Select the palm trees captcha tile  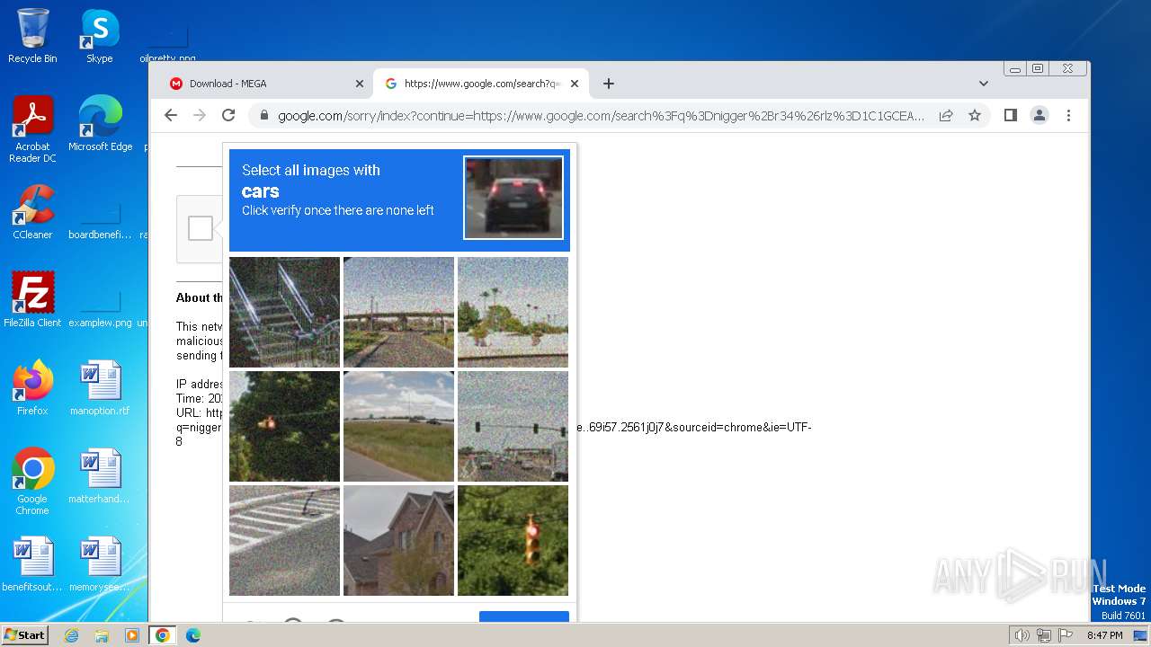point(513,312)
